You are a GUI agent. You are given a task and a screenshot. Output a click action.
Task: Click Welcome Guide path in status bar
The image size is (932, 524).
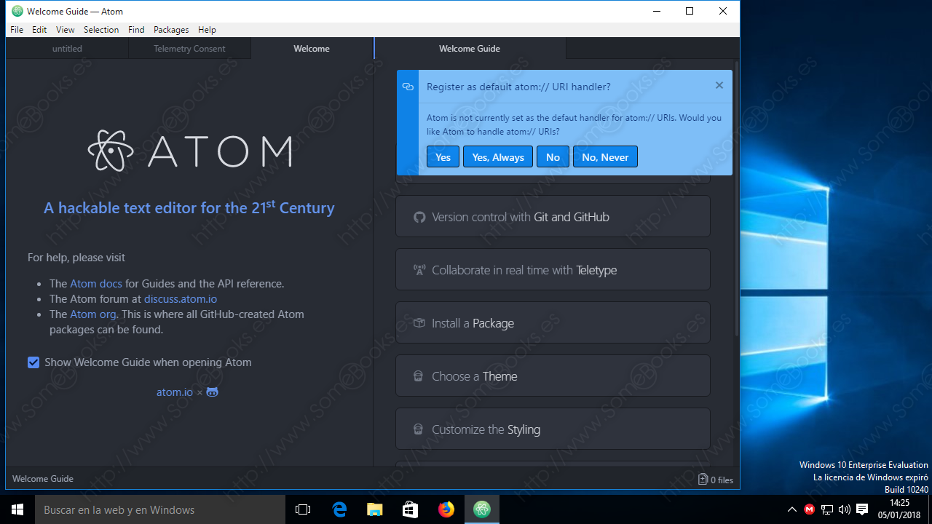(x=43, y=479)
